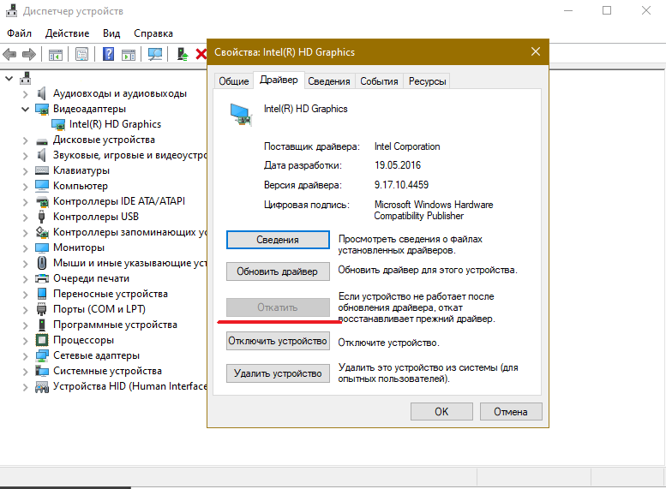Select the Дисковые устройства drive icon
Image resolution: width=666 pixels, height=489 pixels.
coord(42,141)
